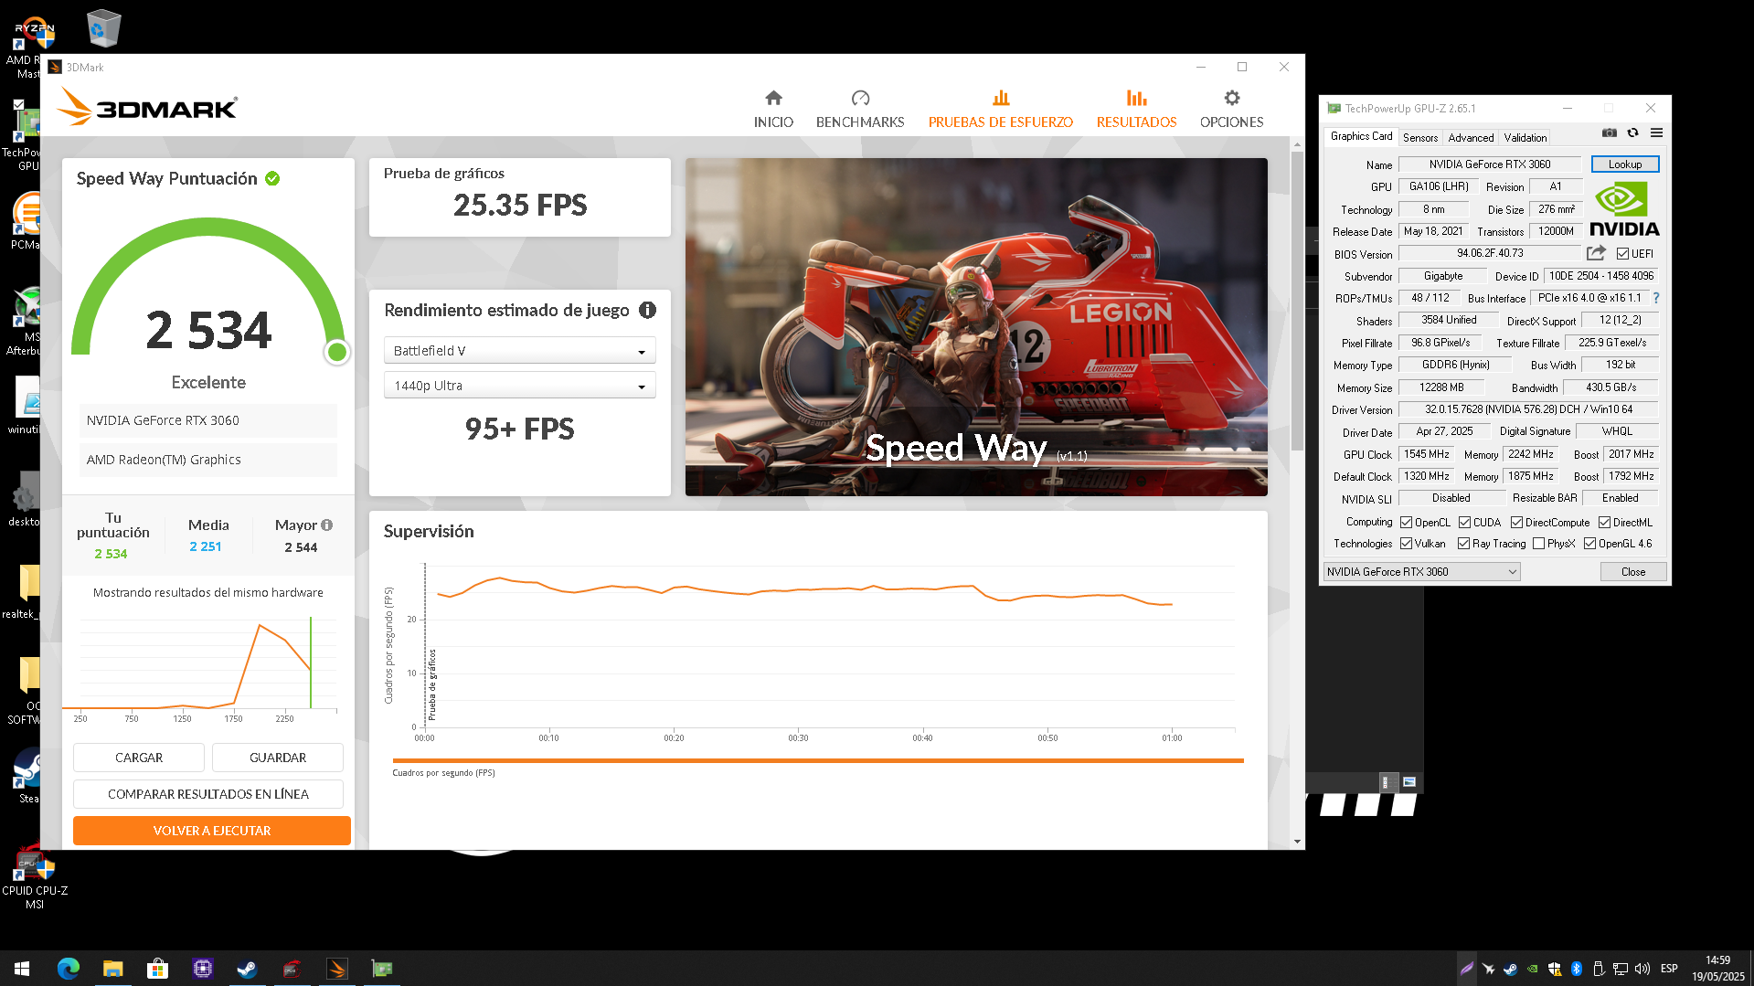Expand the 1440p Ultra resolution dropdown
The width and height of the screenshot is (1754, 986).
[x=519, y=386]
